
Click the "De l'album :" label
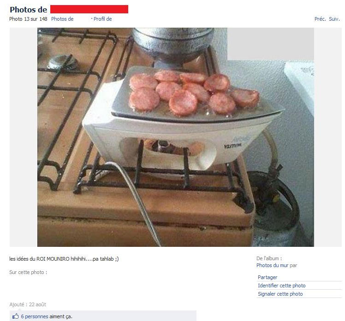click(269, 259)
